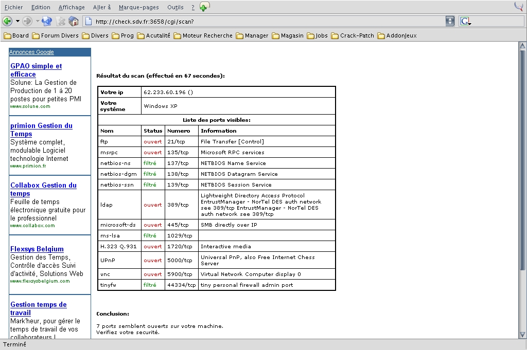
Task: Click the 'SMB directly over IP' text
Action: [x=229, y=225]
